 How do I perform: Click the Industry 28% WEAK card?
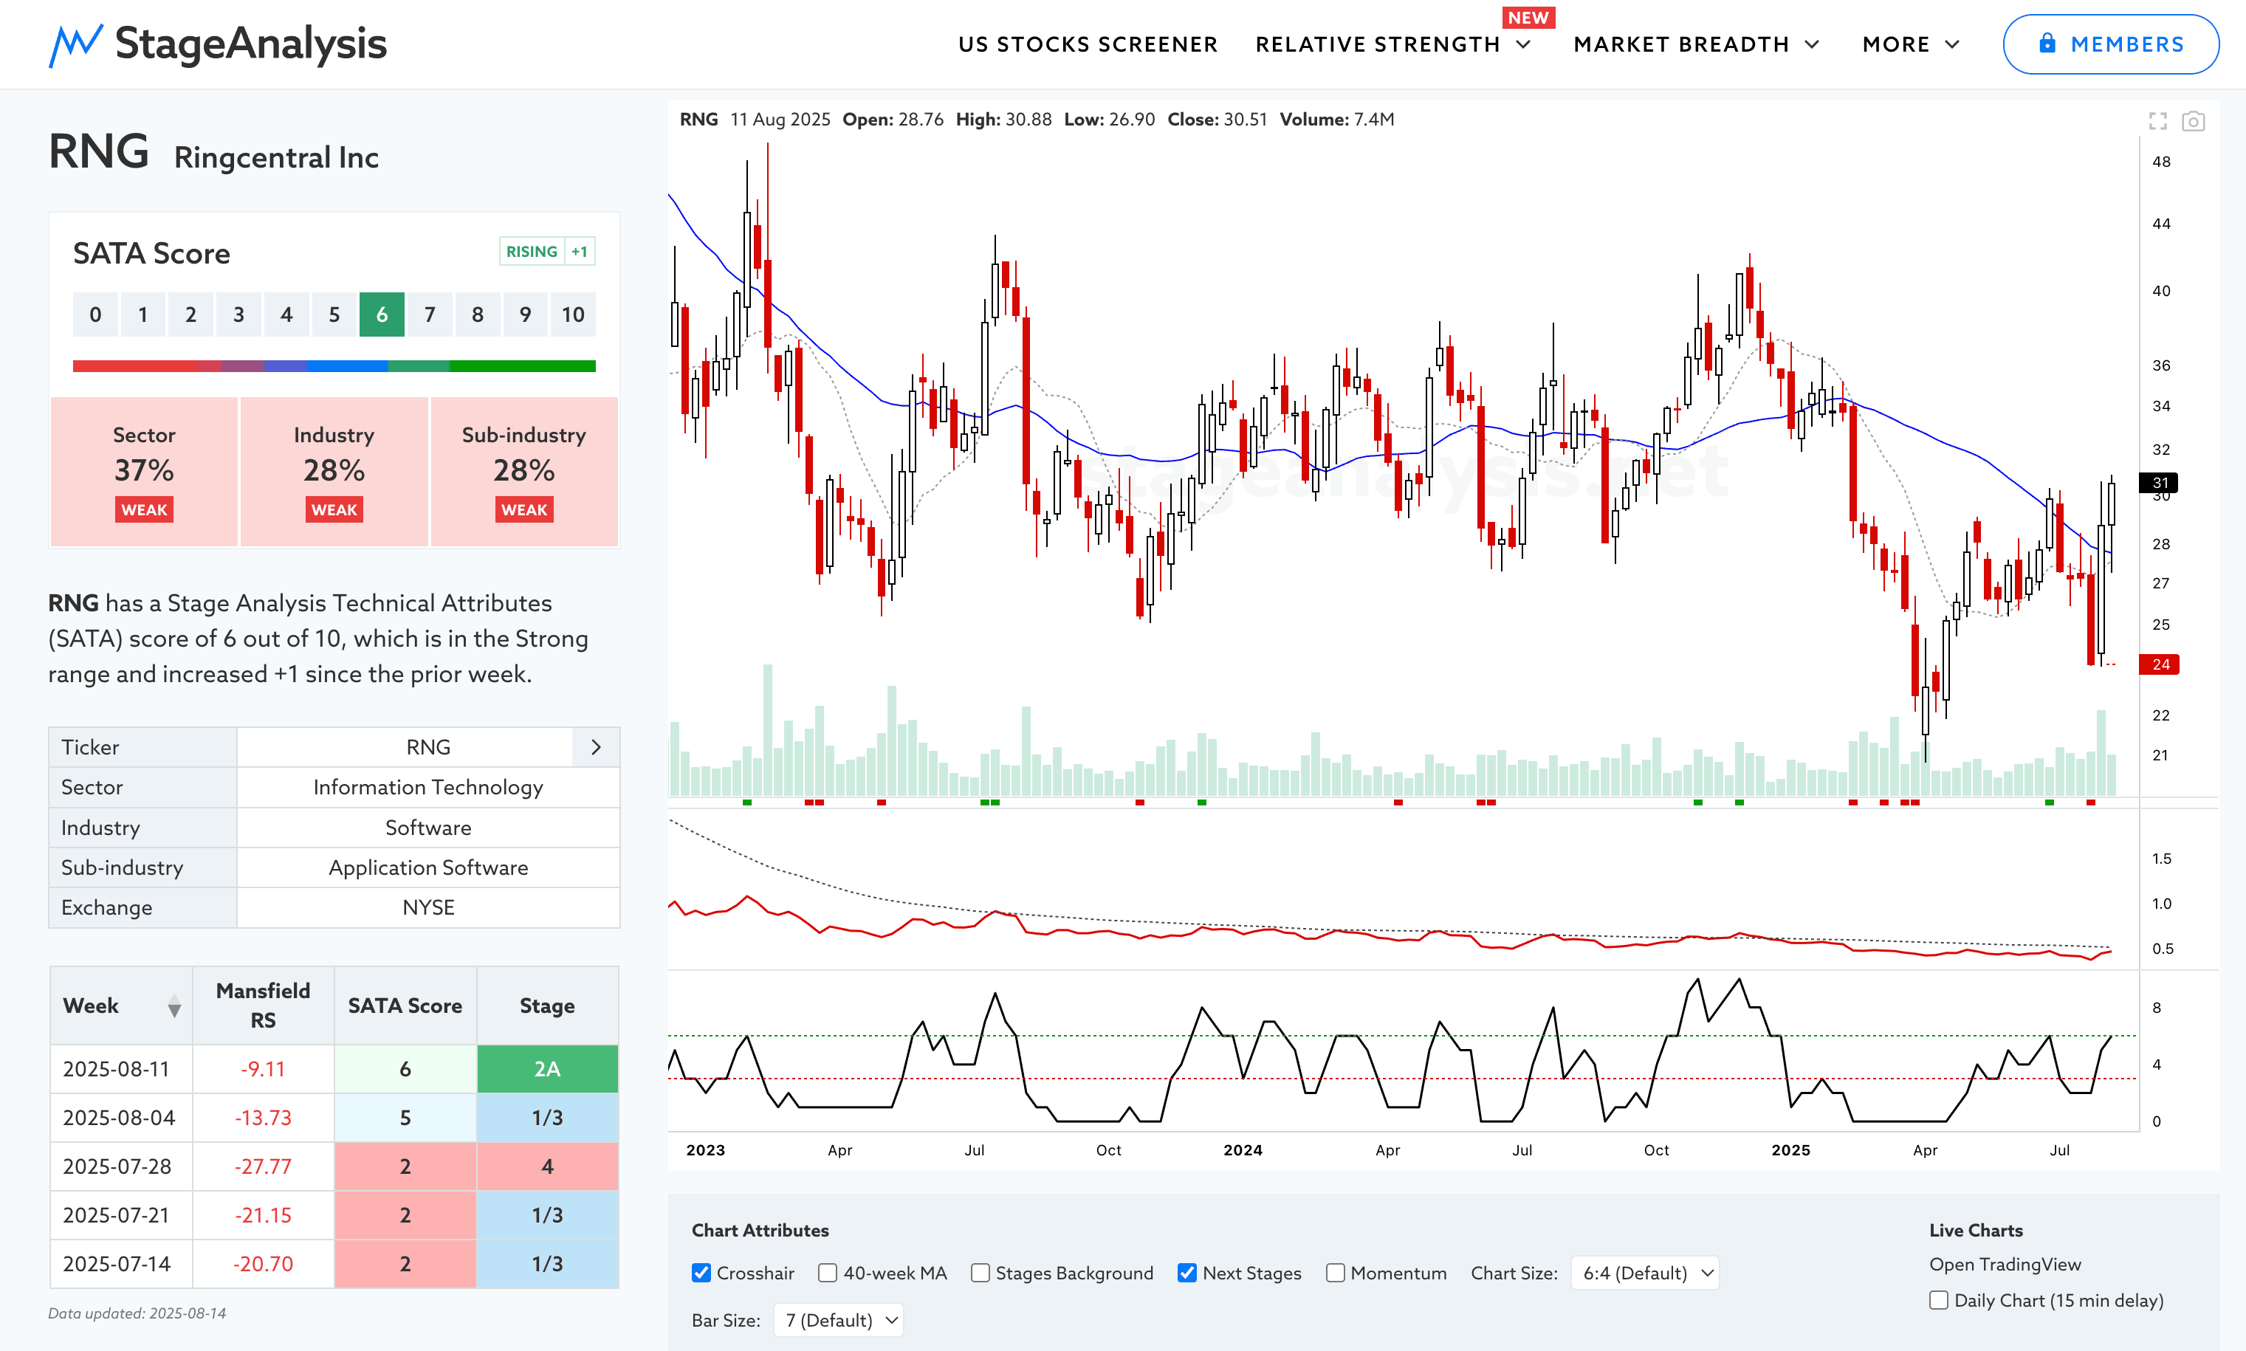click(334, 472)
